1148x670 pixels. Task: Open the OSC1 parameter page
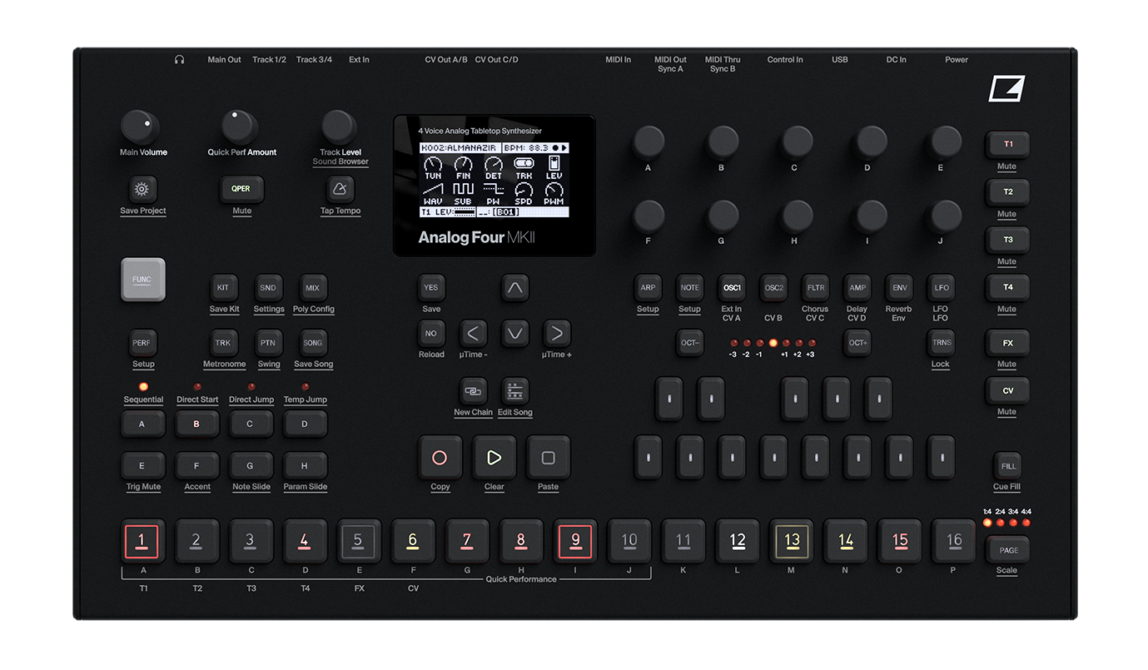[x=732, y=288]
